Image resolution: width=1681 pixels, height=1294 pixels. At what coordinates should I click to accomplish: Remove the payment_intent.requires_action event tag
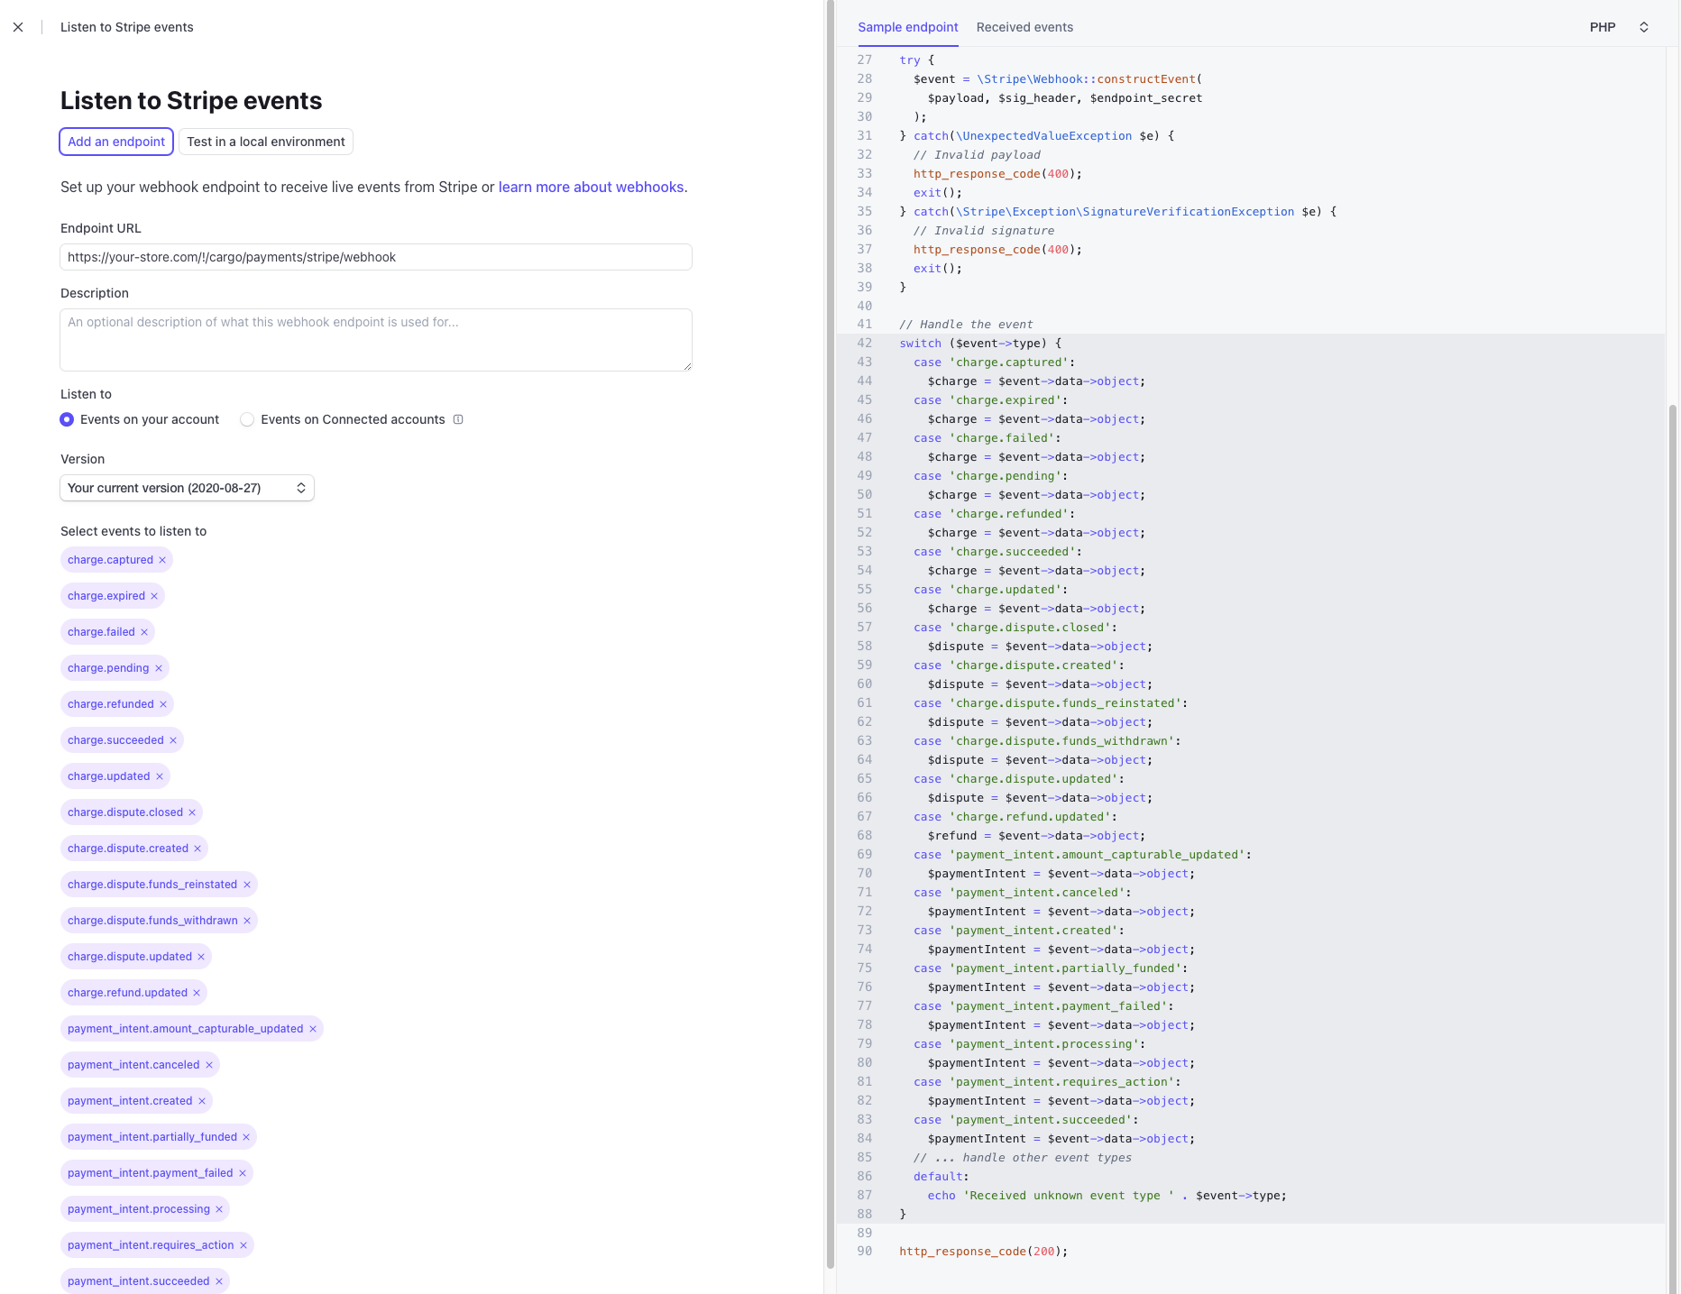[243, 1245]
